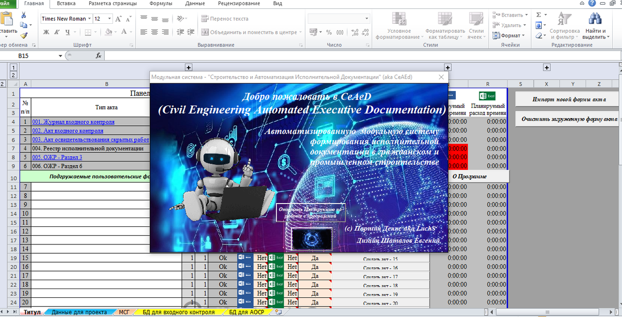Apply percent style format

(329, 32)
